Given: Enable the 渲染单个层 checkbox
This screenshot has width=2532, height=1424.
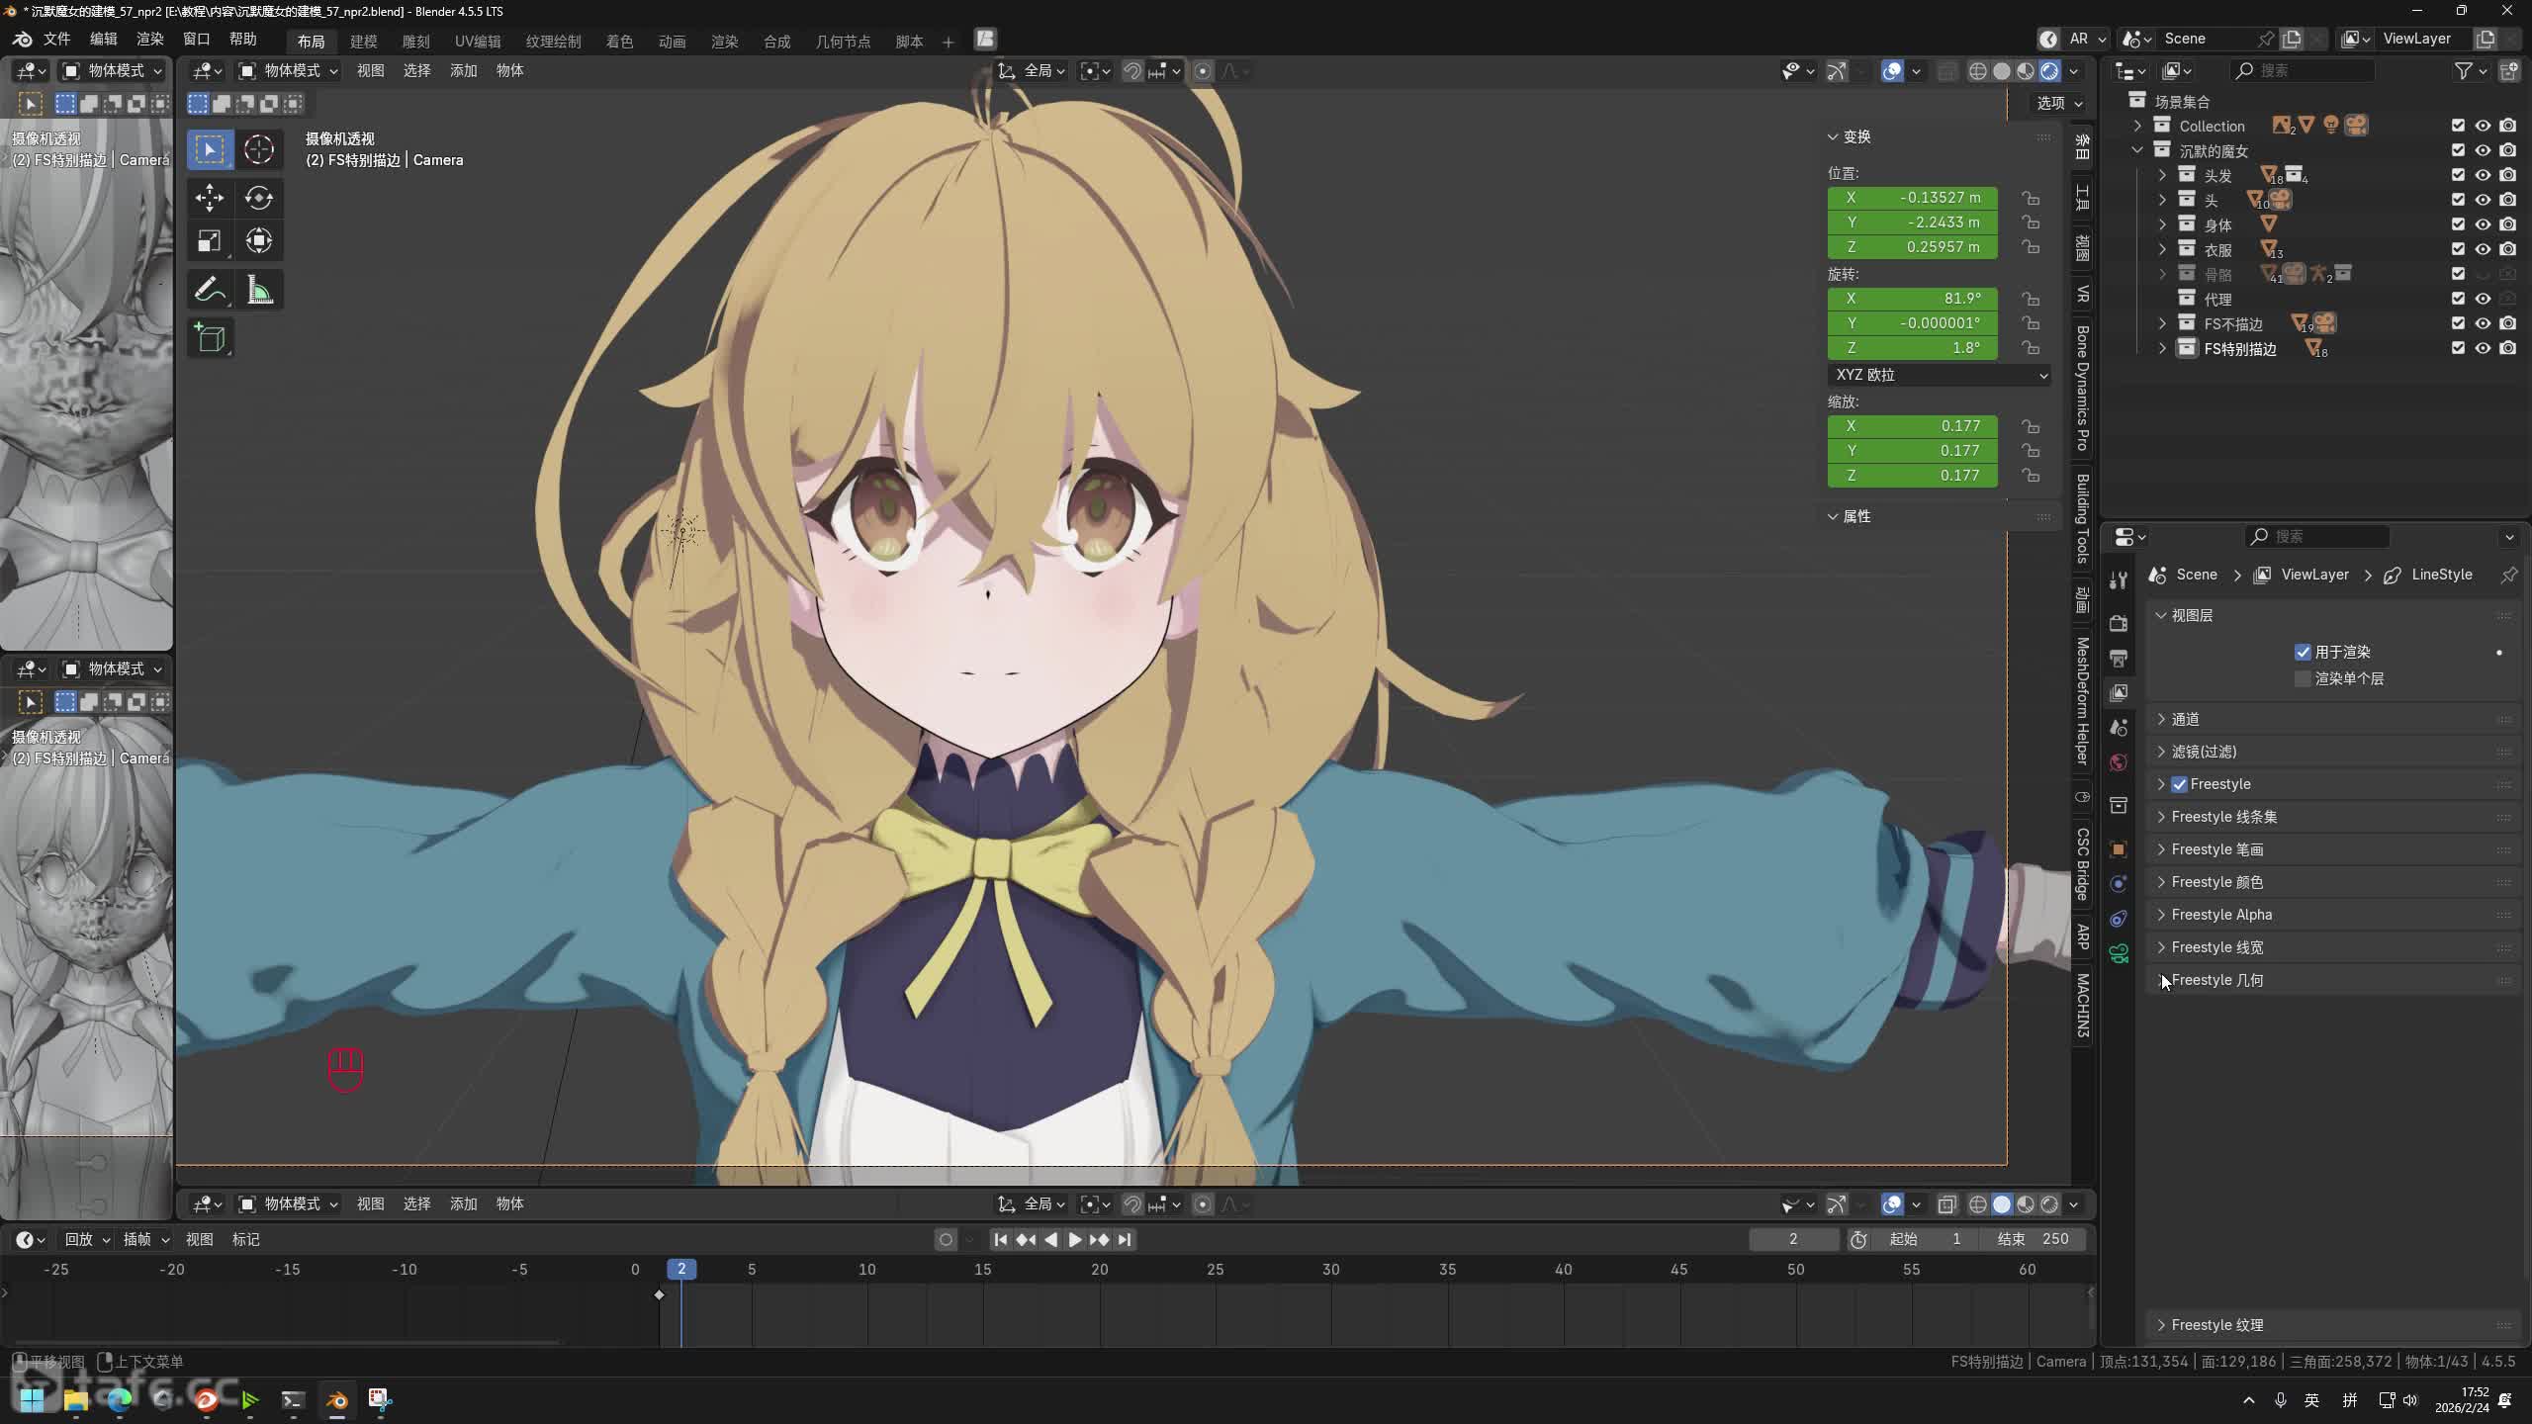Looking at the screenshot, I should click(x=2303, y=678).
